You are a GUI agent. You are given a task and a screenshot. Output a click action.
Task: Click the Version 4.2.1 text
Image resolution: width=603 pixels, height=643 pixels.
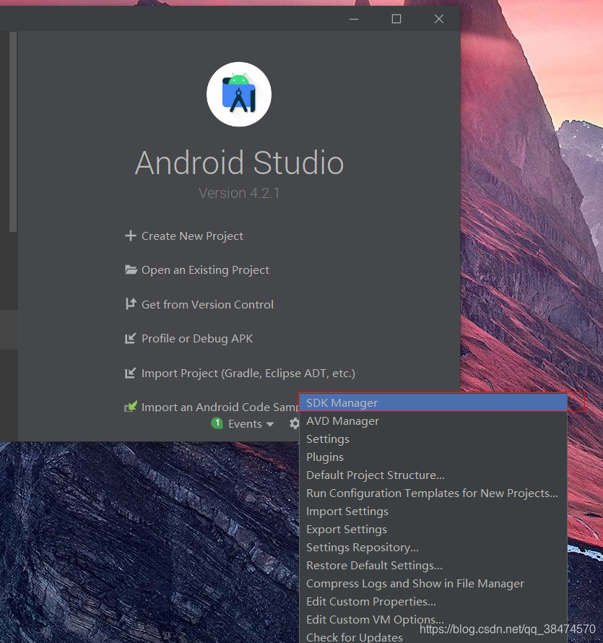[239, 193]
